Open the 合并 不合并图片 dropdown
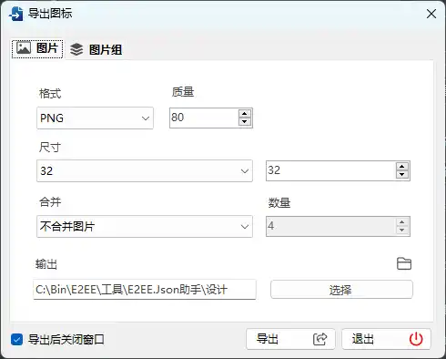The image size is (446, 359). click(x=145, y=226)
